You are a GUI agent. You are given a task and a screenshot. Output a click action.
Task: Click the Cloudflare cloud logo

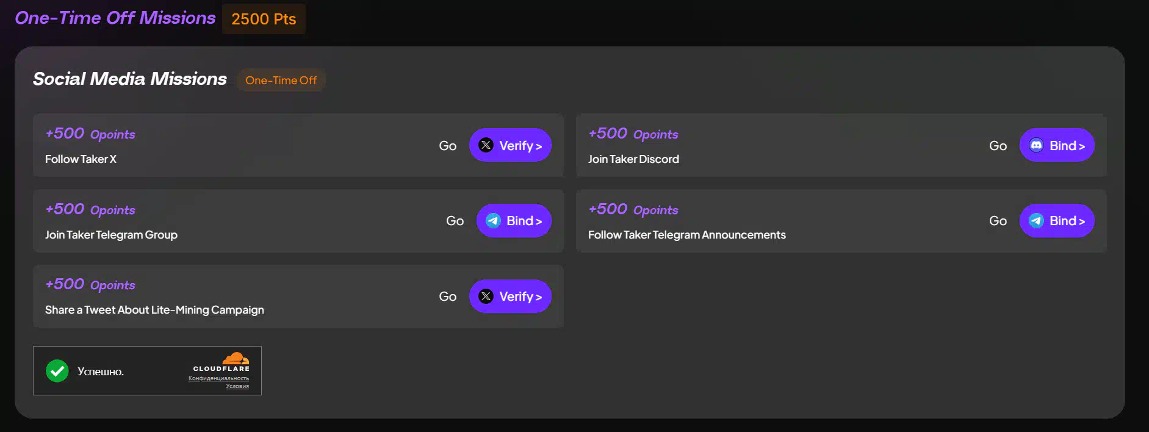point(236,358)
